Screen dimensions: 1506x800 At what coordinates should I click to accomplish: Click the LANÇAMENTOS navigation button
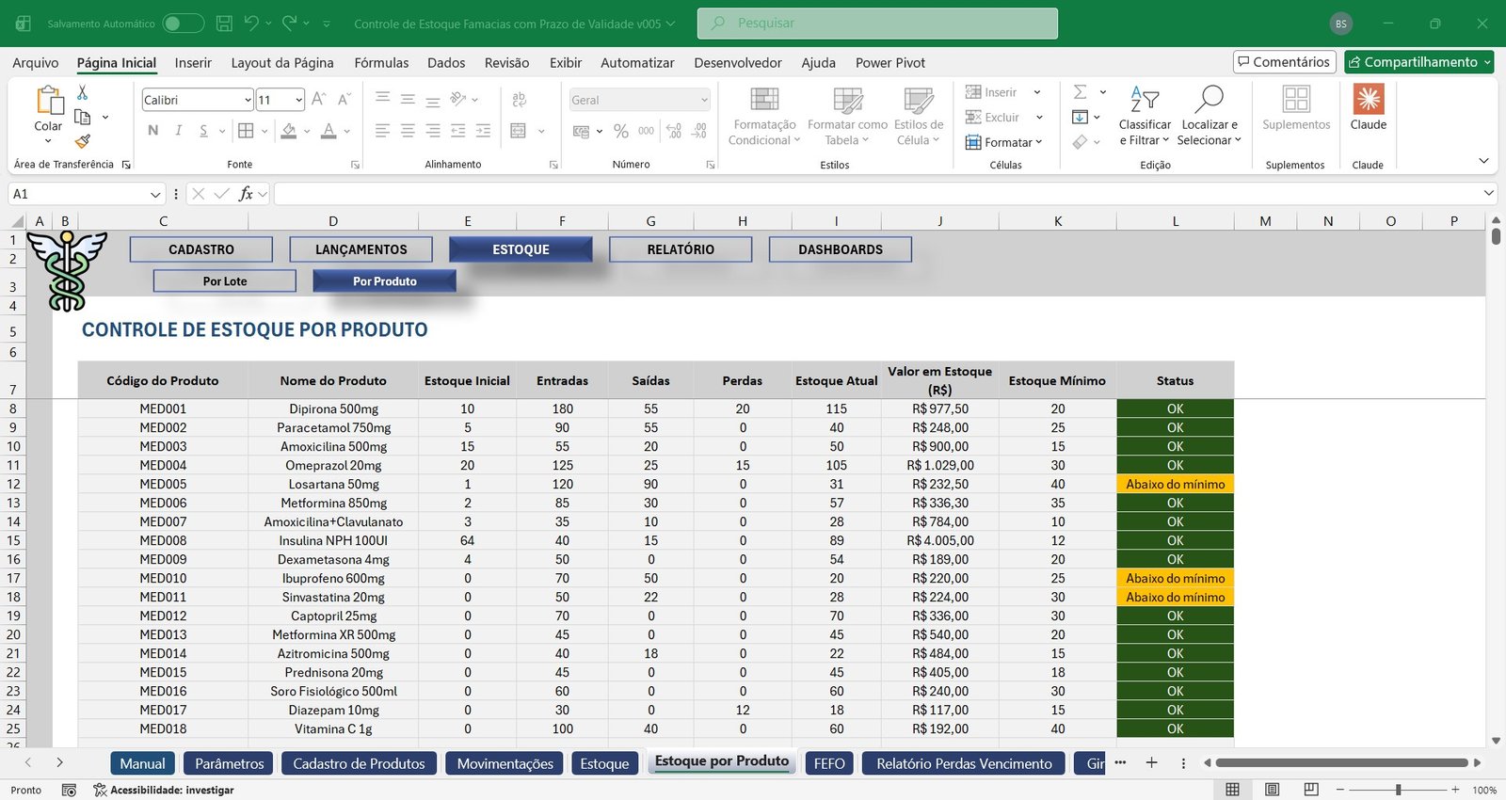click(x=361, y=249)
